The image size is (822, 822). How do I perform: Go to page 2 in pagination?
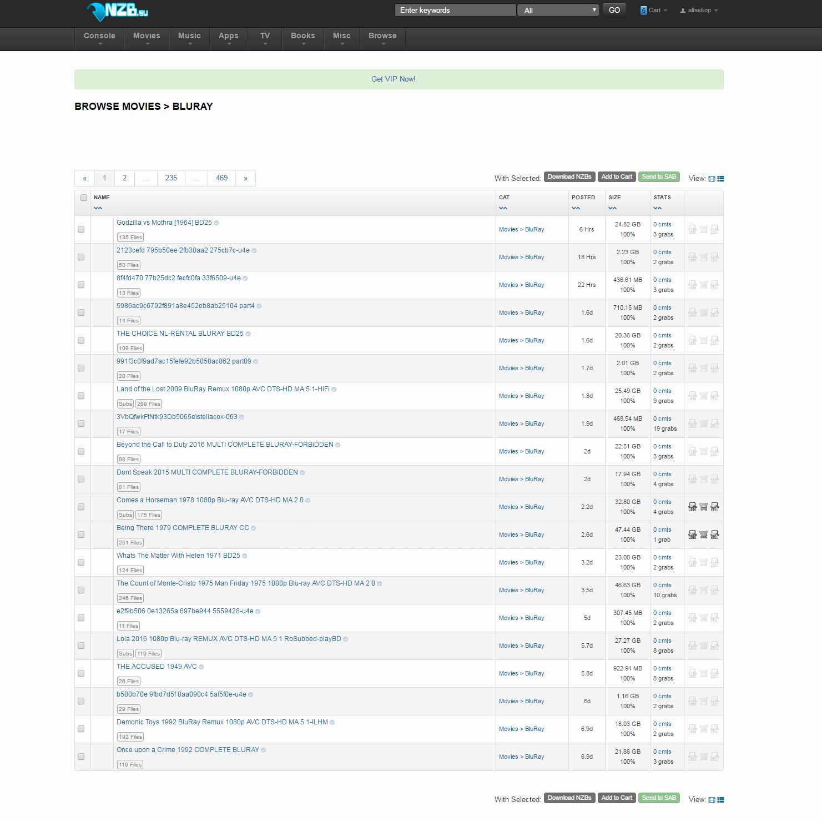point(124,178)
